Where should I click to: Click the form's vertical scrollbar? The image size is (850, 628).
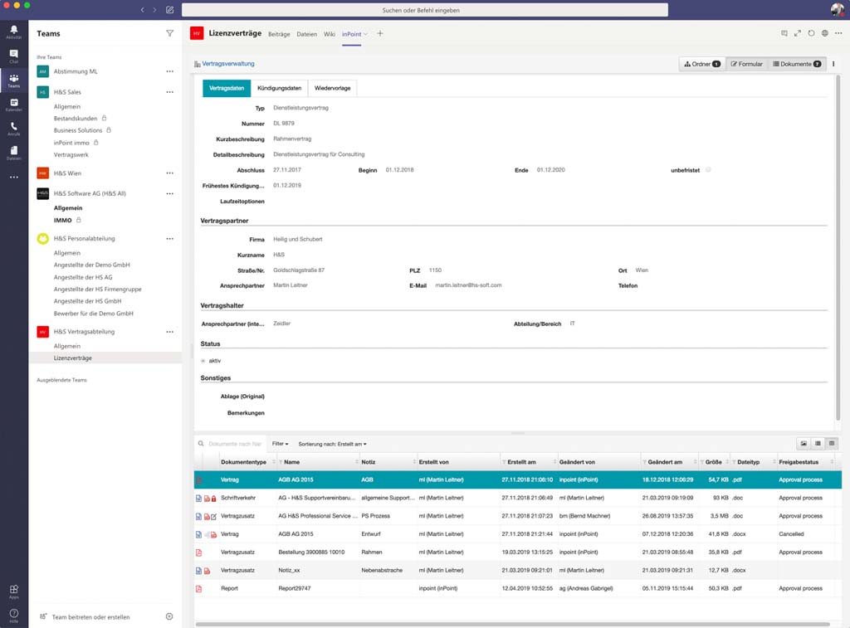point(838,248)
